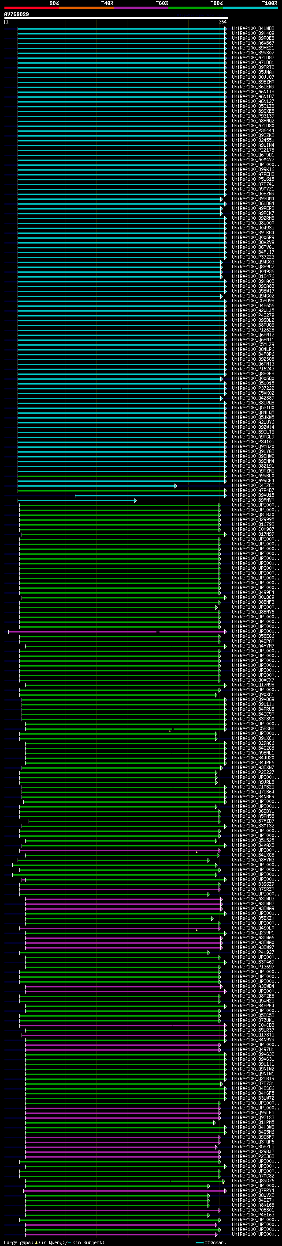Select the UniRef100_A6N1I8 entry

coord(253,92)
